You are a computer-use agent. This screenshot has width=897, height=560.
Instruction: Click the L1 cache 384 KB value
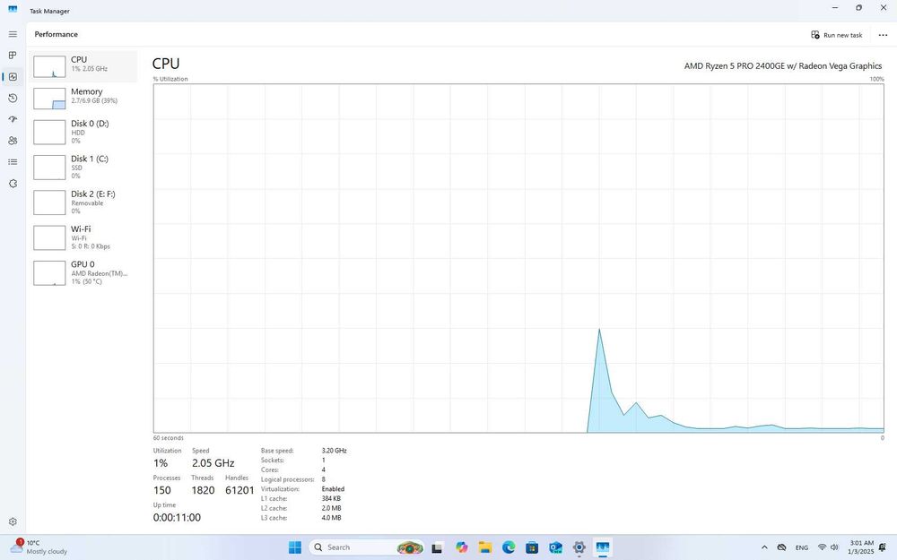331,499
